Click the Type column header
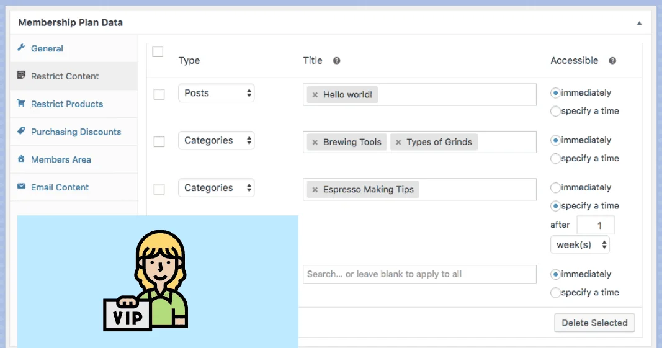The width and height of the screenshot is (662, 348). point(189,60)
